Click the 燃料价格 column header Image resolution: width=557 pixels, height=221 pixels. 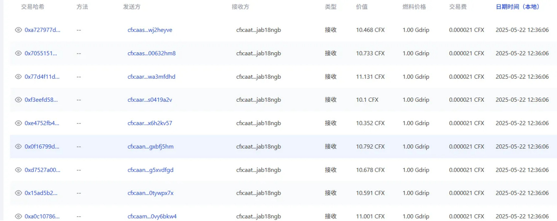(x=414, y=7)
